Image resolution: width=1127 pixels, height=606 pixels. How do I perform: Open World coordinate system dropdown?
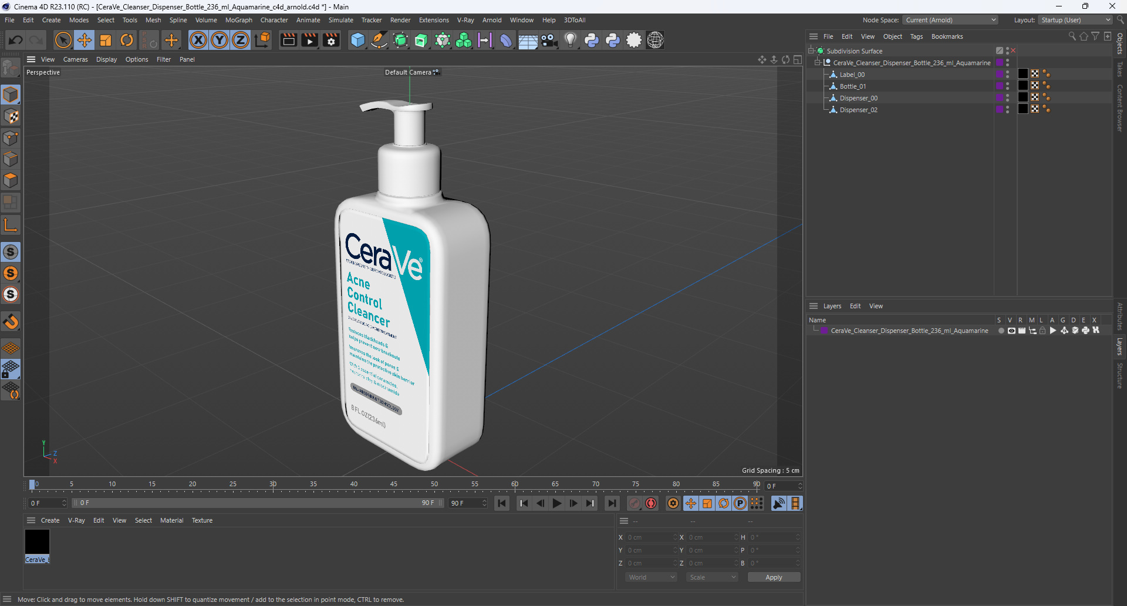tap(651, 577)
